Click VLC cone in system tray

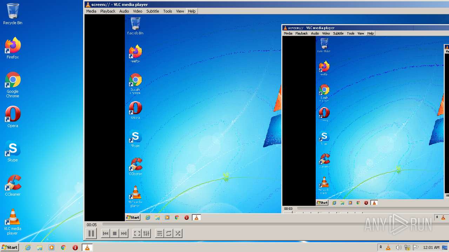click(388, 247)
